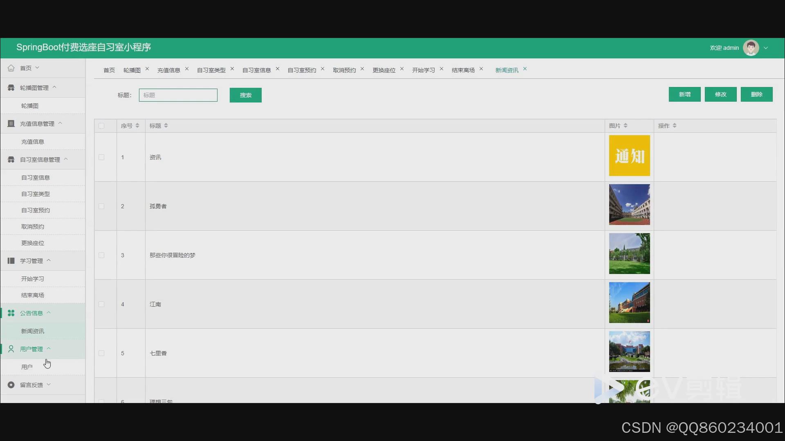This screenshot has width=785, height=441.
Task: Sort table by 序号 column
Action: [x=137, y=126]
